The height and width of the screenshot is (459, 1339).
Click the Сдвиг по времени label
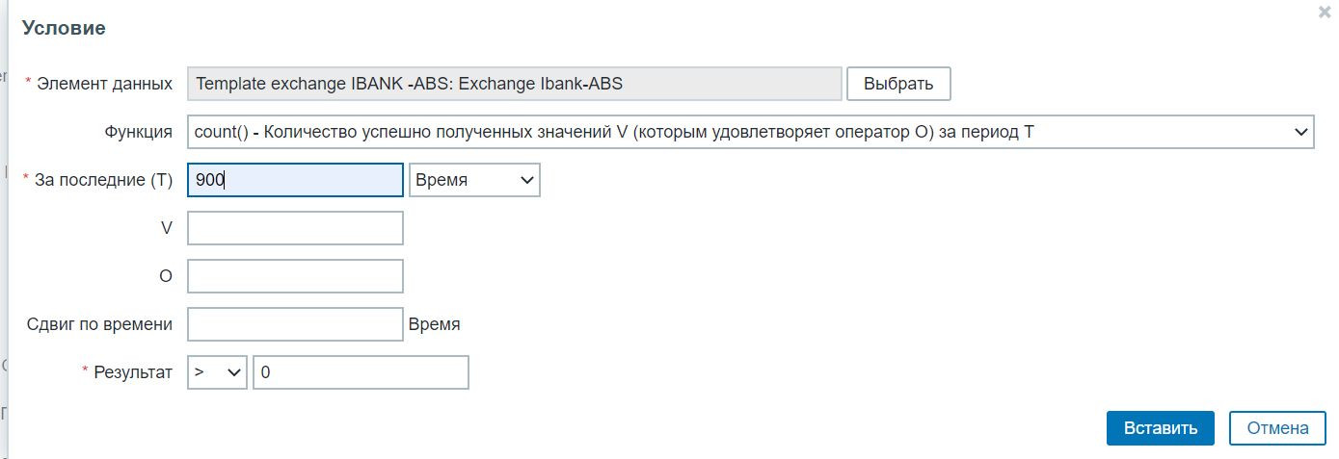(99, 324)
